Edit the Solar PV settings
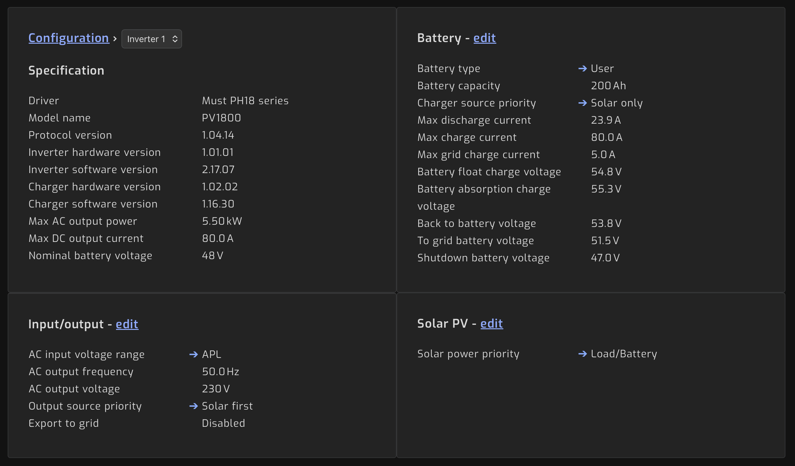 (492, 324)
